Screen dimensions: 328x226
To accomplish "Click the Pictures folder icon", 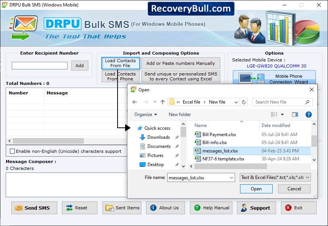I will pyautogui.click(x=143, y=155).
